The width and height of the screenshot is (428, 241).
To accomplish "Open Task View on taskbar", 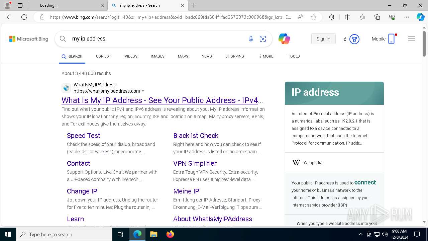I will coord(121,234).
